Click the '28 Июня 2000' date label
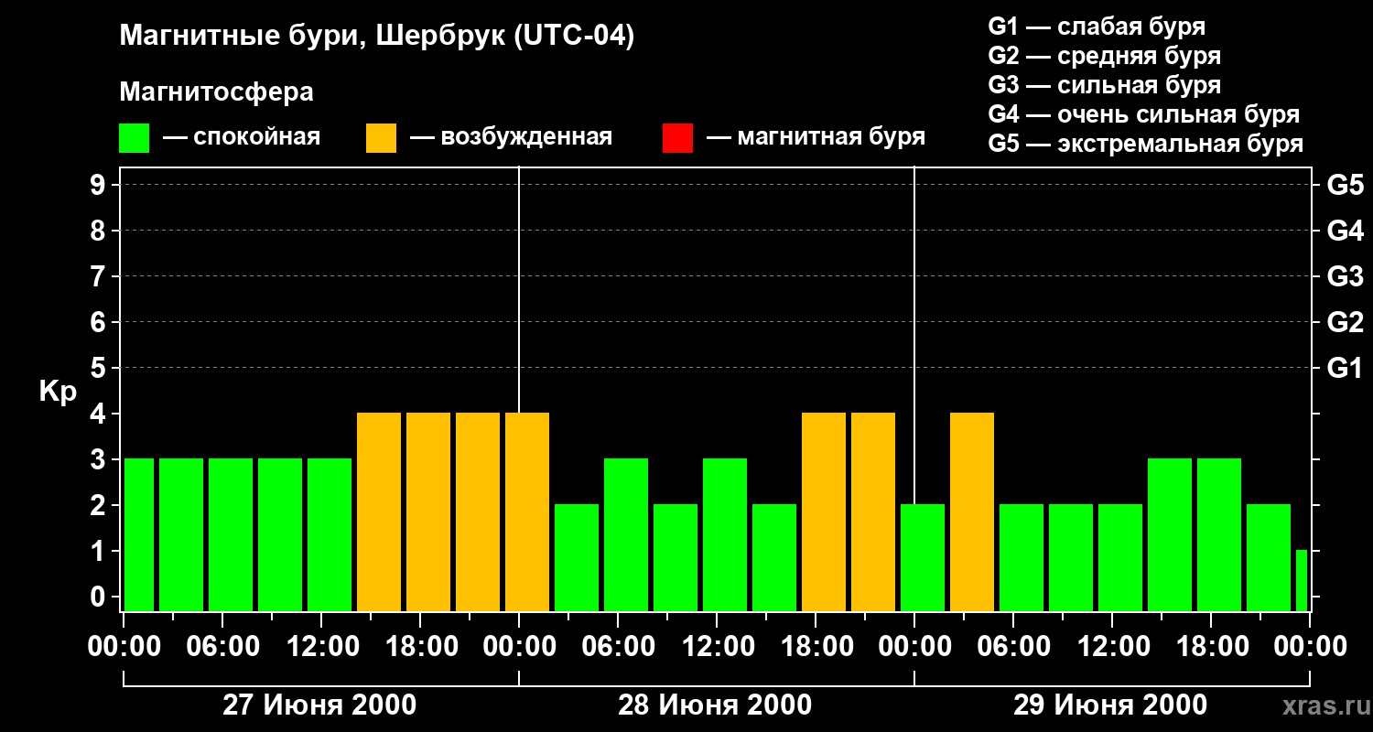The image size is (1373, 732). coord(715,705)
